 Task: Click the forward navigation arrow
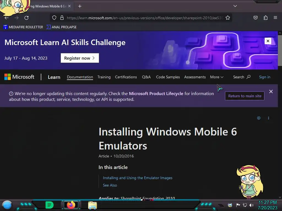[x=17, y=18]
